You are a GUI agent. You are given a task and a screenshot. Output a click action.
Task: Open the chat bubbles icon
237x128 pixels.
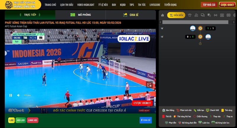point(203,15)
